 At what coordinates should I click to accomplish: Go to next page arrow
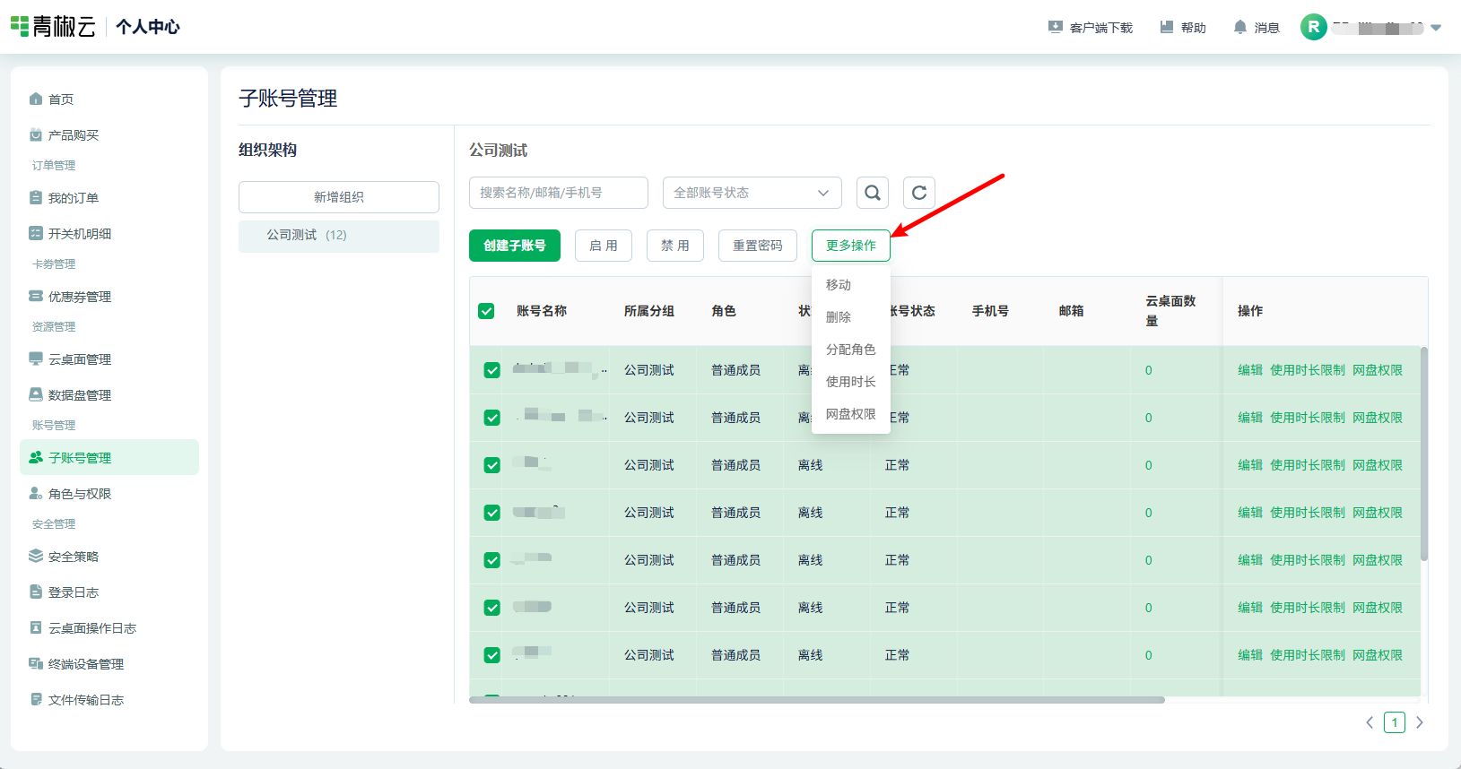[x=1420, y=722]
